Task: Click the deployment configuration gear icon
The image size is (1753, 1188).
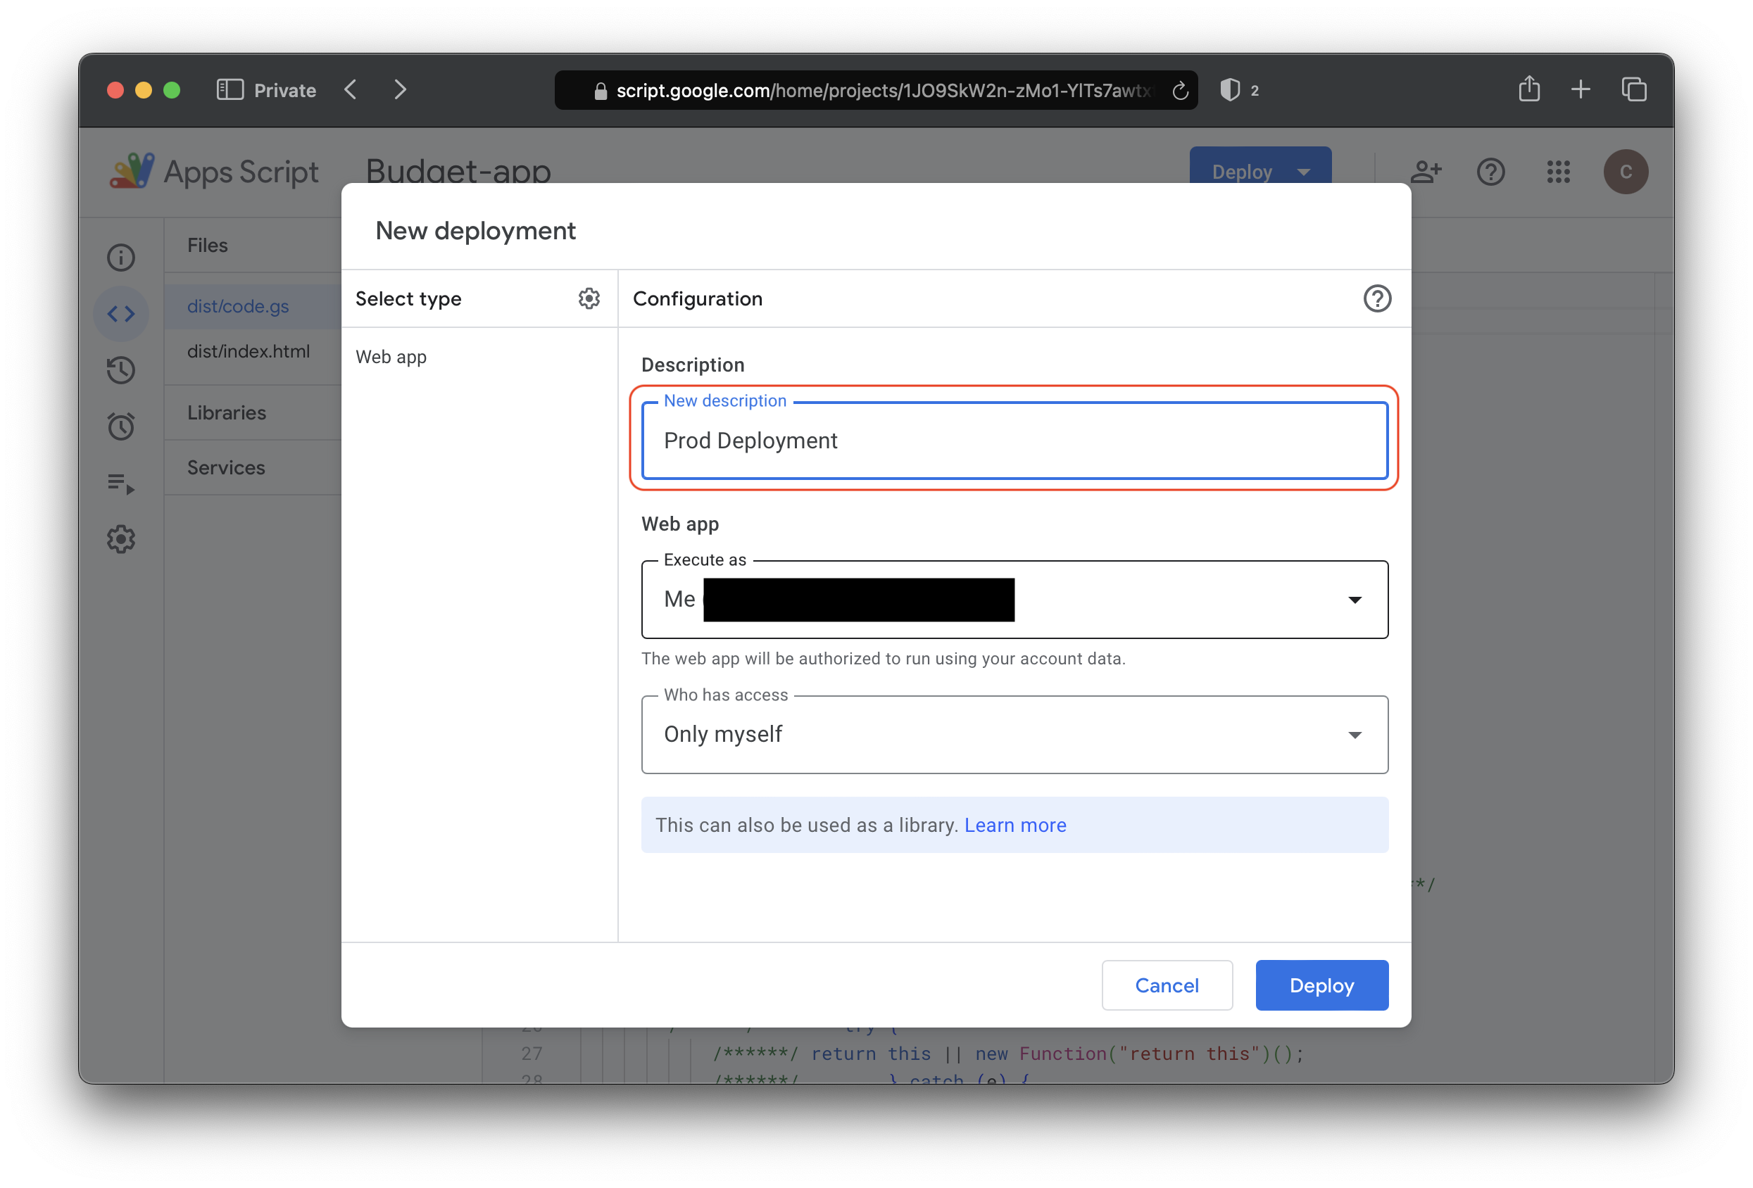Action: click(x=587, y=297)
